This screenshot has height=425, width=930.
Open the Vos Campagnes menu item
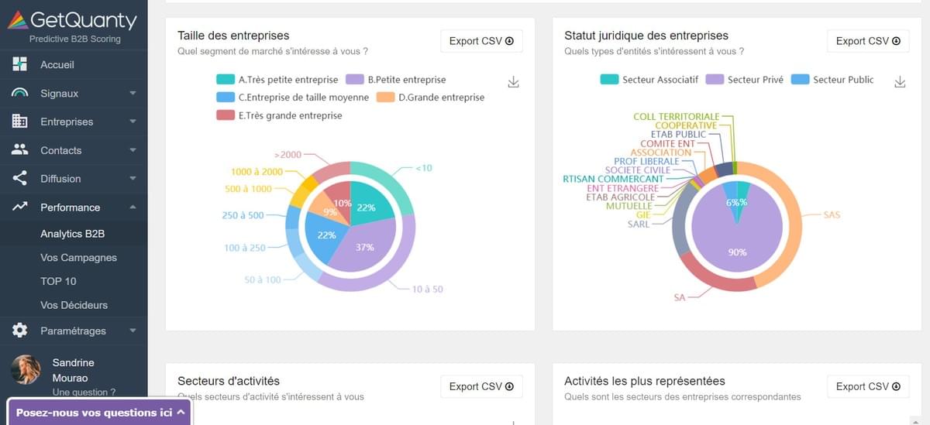[x=78, y=257]
